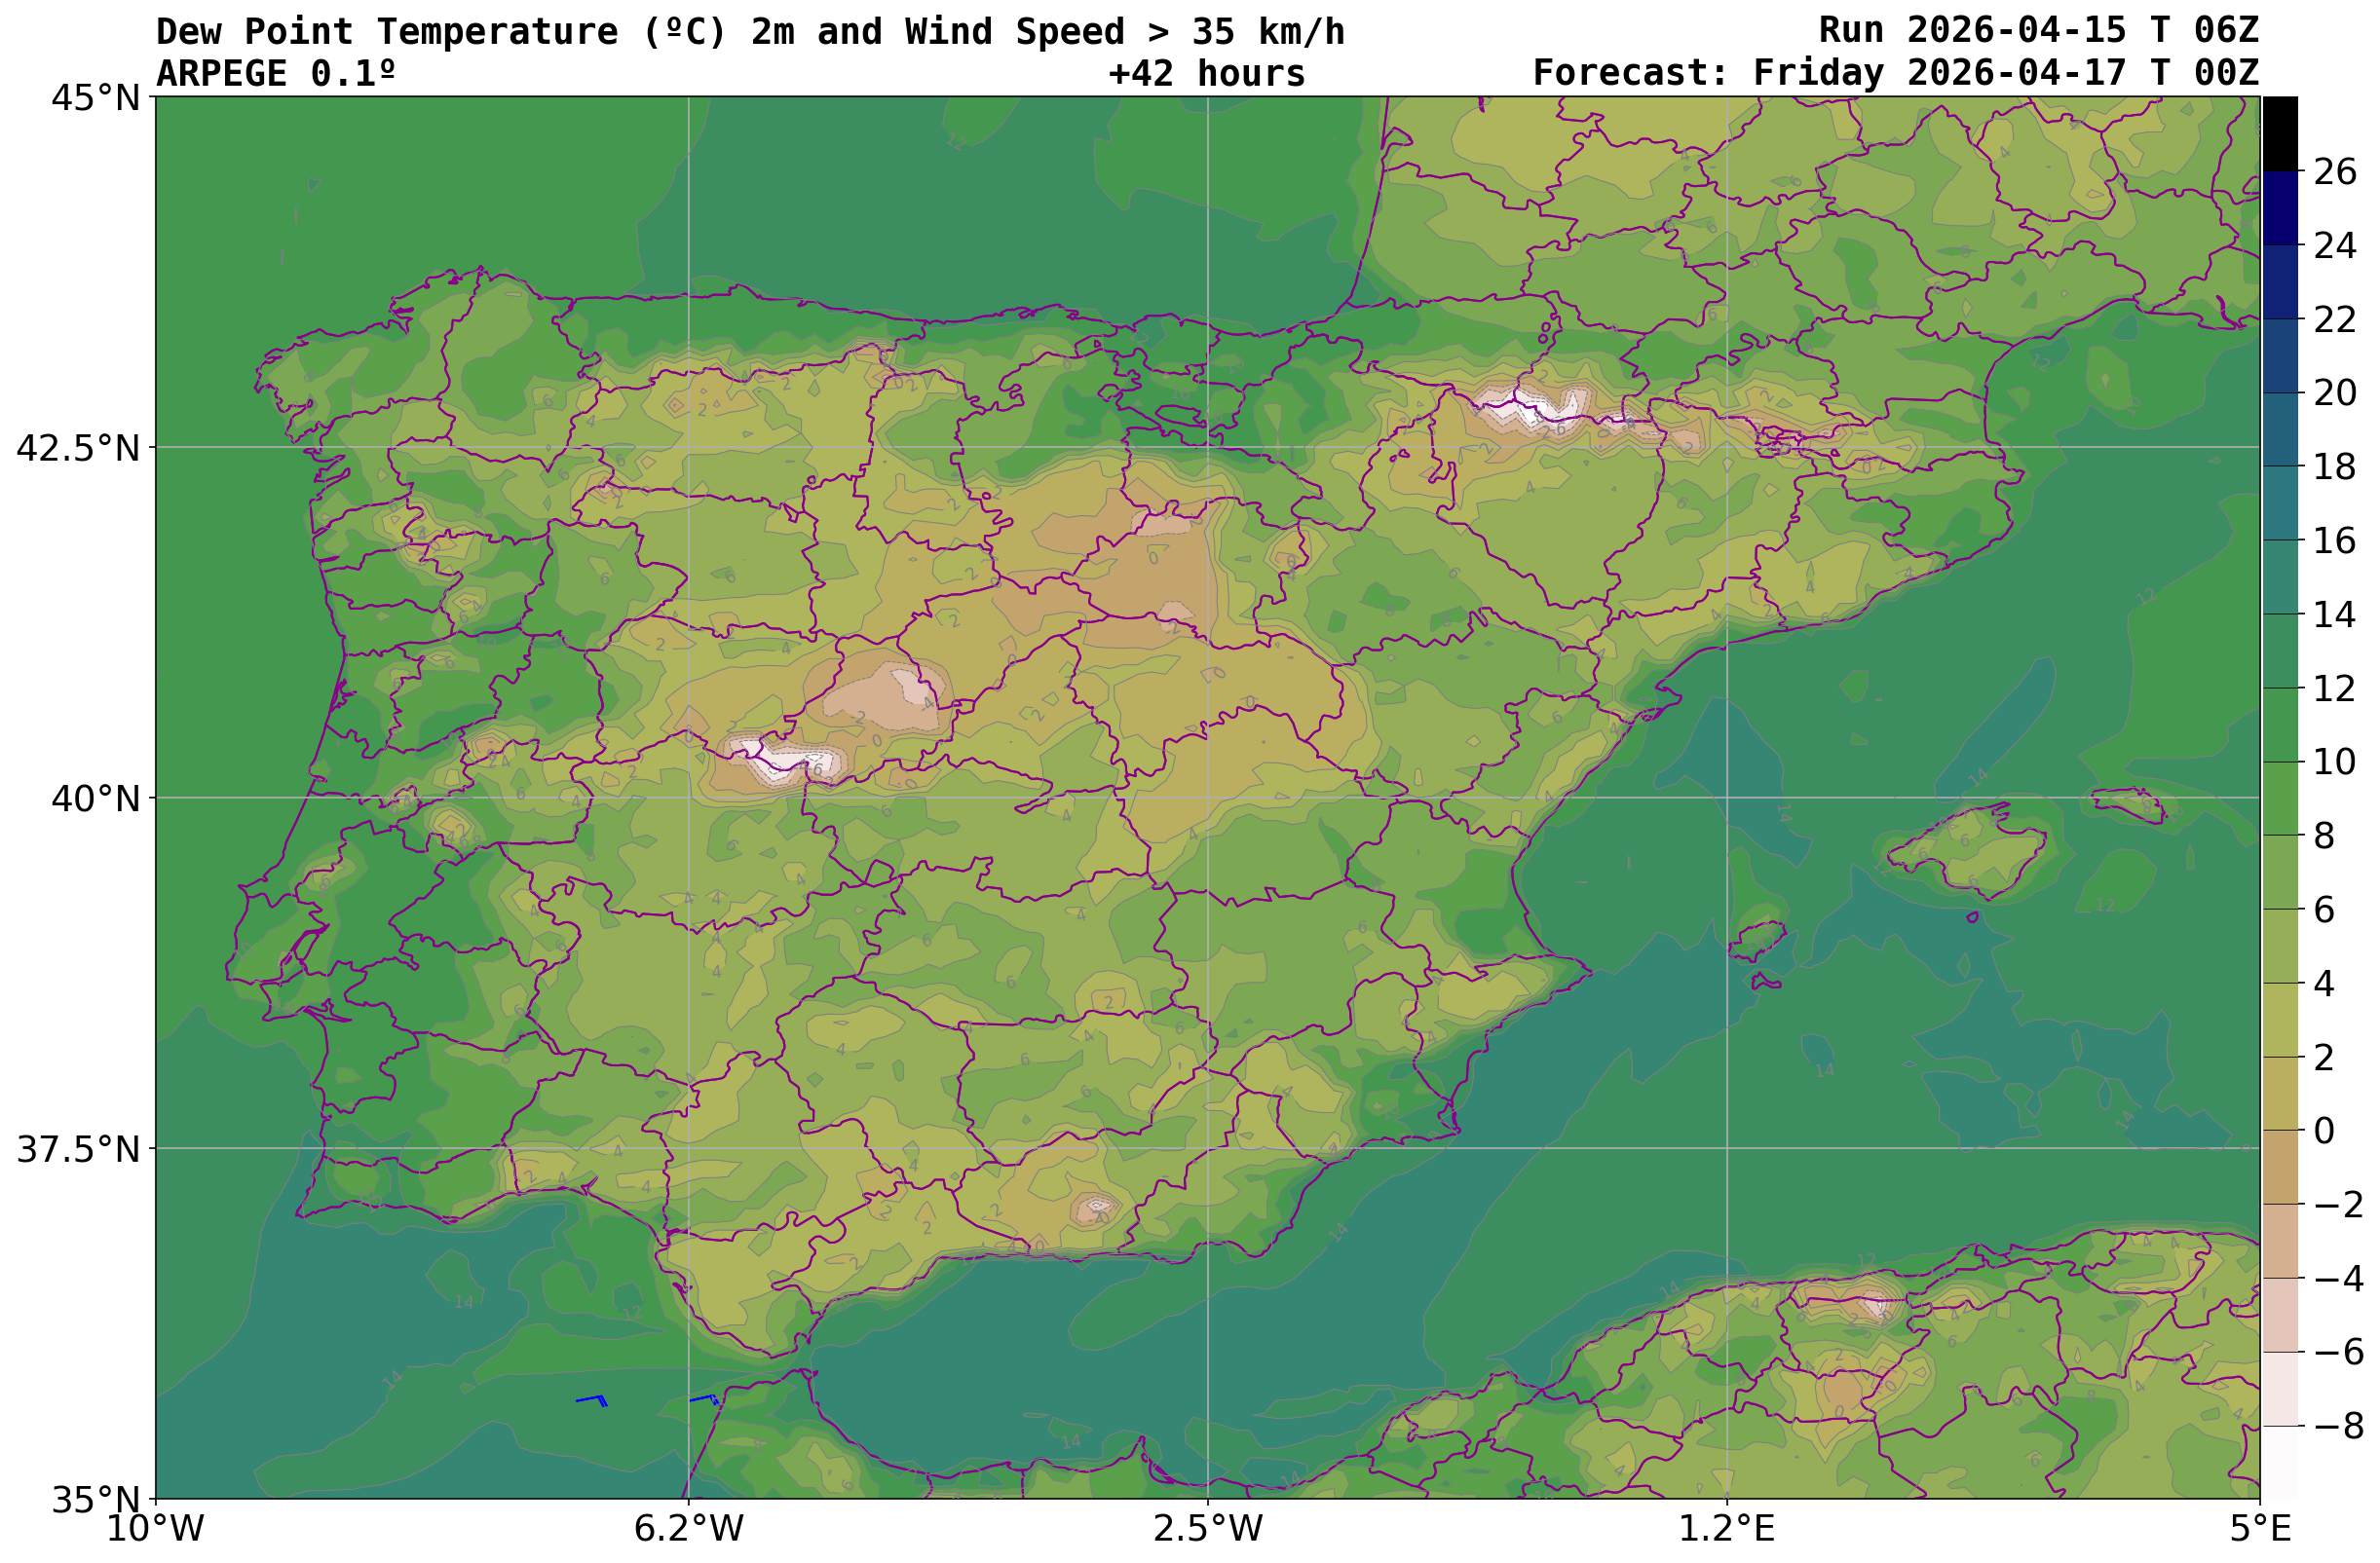The height and width of the screenshot is (1563, 2380).
Task: Click the 'Run 2026-04-15 T 06Z' text
Action: [2038, 30]
